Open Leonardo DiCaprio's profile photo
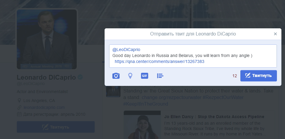The height and width of the screenshot is (139, 285). click(47, 39)
